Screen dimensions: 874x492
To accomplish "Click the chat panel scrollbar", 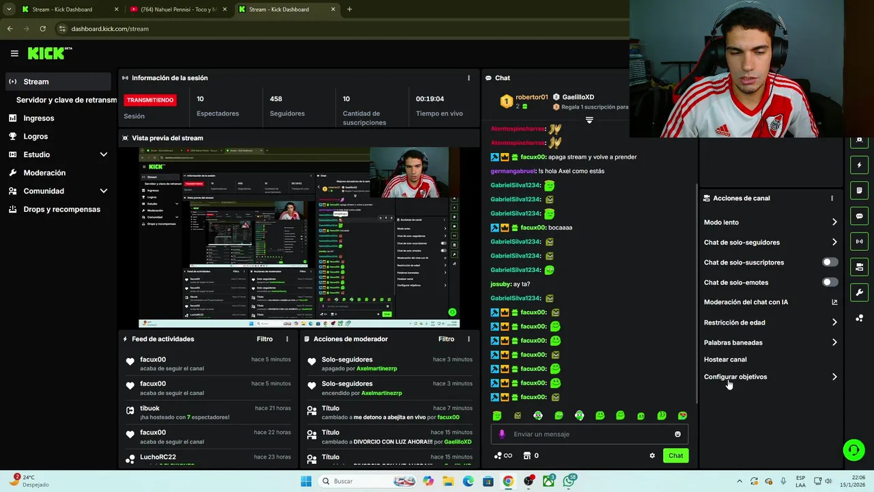I will pos(696,294).
